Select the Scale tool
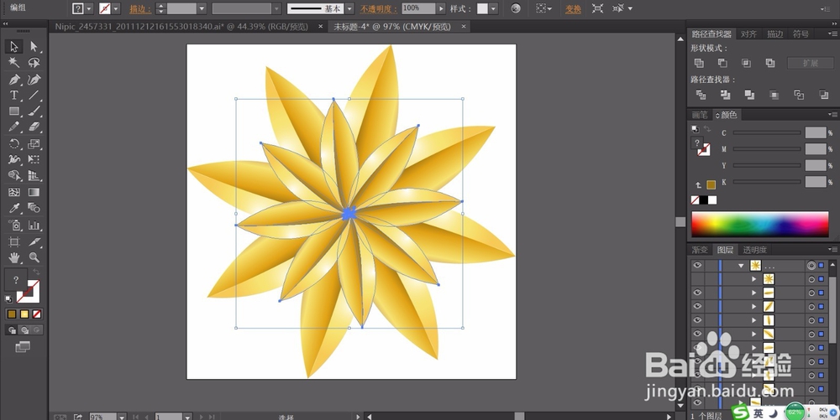Image resolution: width=840 pixels, height=420 pixels. [x=34, y=143]
